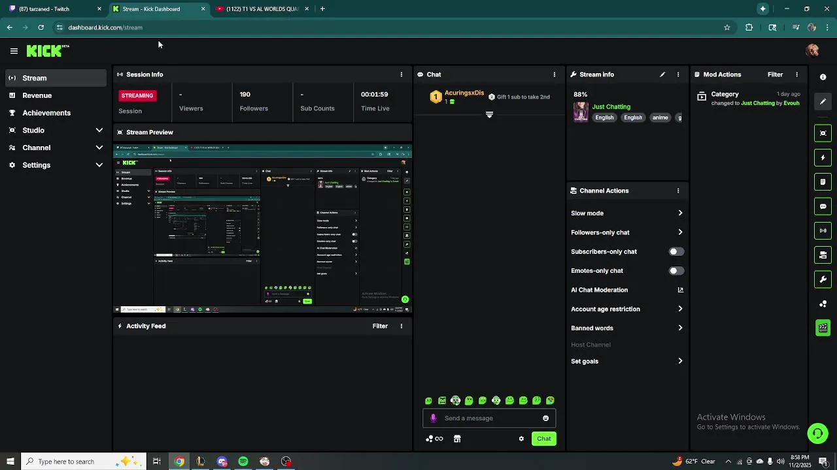Open the Session Info options menu
Screen dimensions: 837x470
[x=401, y=74]
